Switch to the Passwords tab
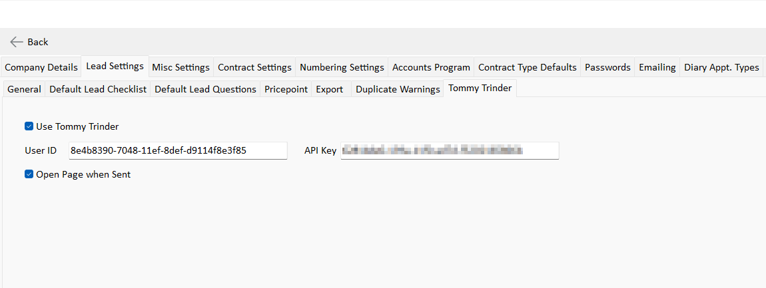This screenshot has width=766, height=288. pos(607,67)
